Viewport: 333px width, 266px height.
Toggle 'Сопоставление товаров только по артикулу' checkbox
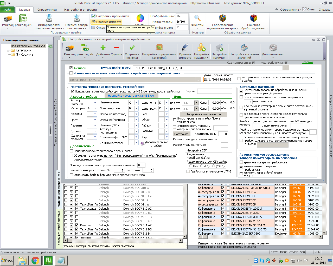[x=241, y=97]
